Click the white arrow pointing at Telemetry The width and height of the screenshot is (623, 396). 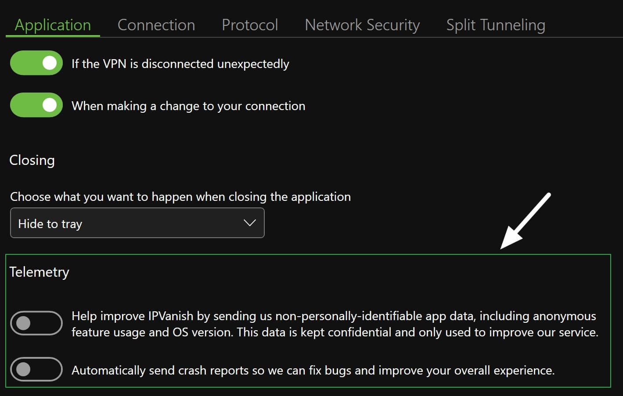coord(526,221)
